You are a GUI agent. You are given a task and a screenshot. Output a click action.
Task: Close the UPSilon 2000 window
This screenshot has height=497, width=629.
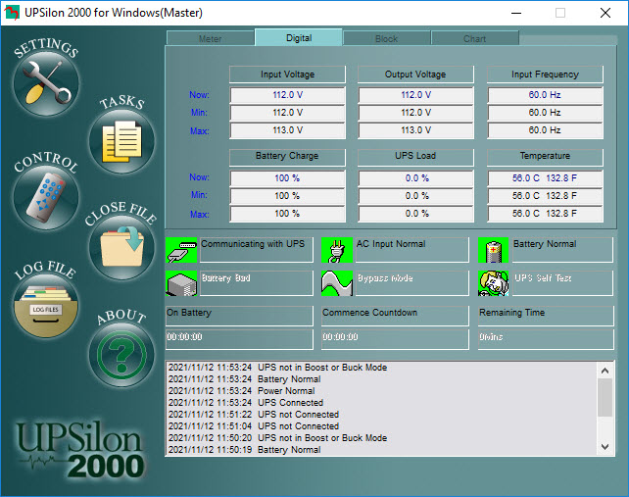[x=605, y=13]
